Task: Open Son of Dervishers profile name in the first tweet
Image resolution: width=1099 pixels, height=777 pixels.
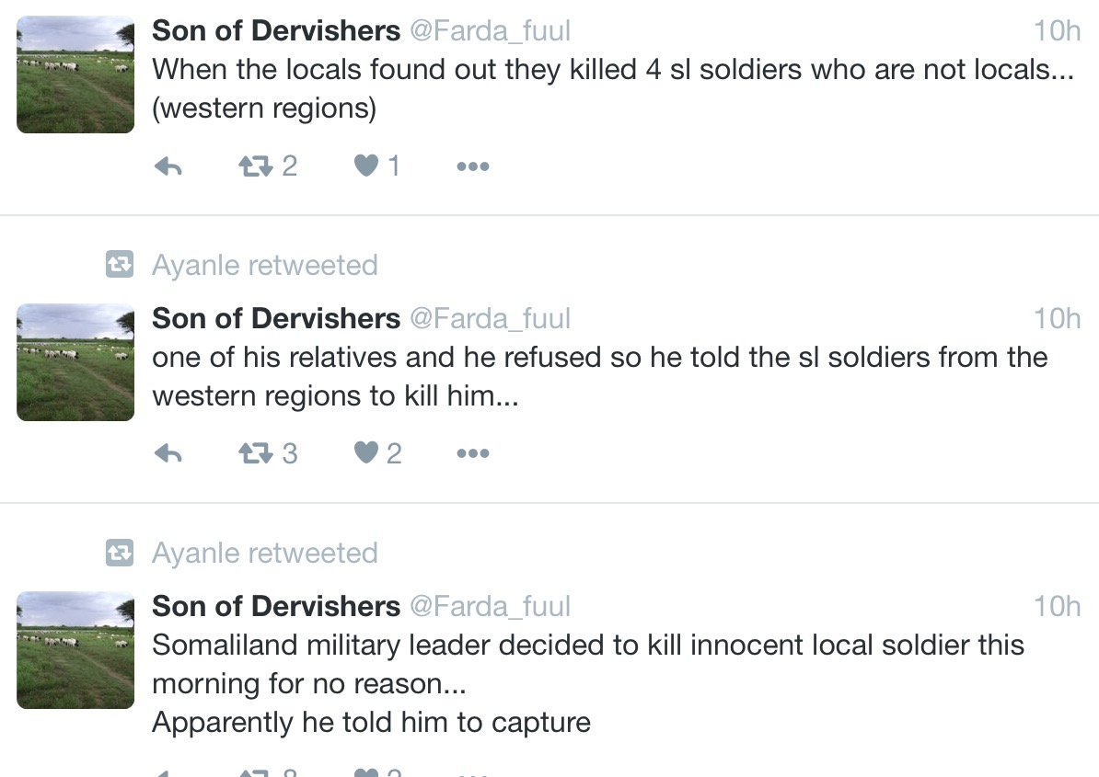Action: click(x=276, y=30)
